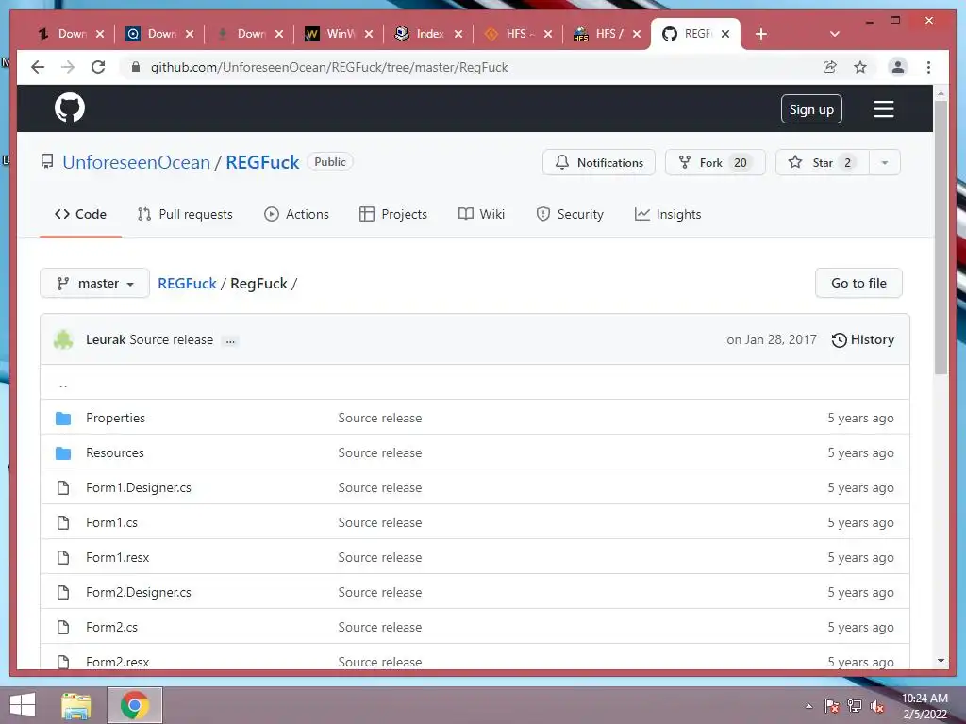Click the browser forward arrow
966x724 pixels.
coord(68,67)
